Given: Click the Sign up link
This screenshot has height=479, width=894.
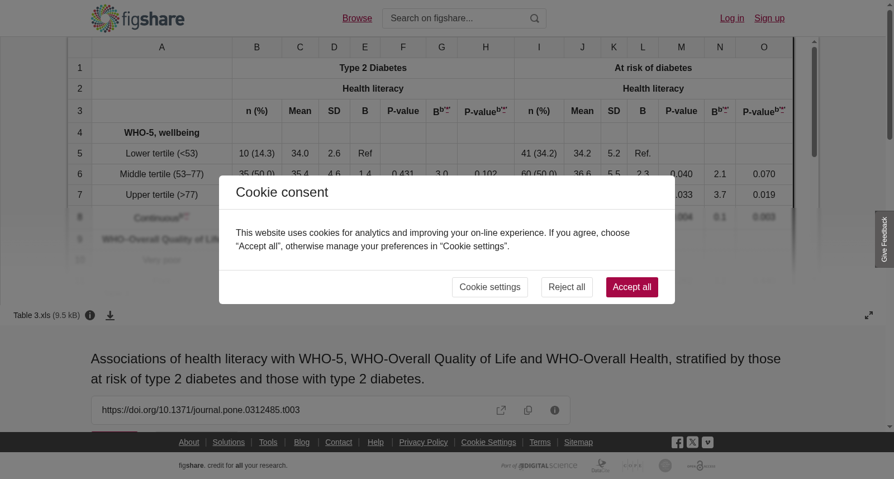Looking at the screenshot, I should click(x=769, y=18).
